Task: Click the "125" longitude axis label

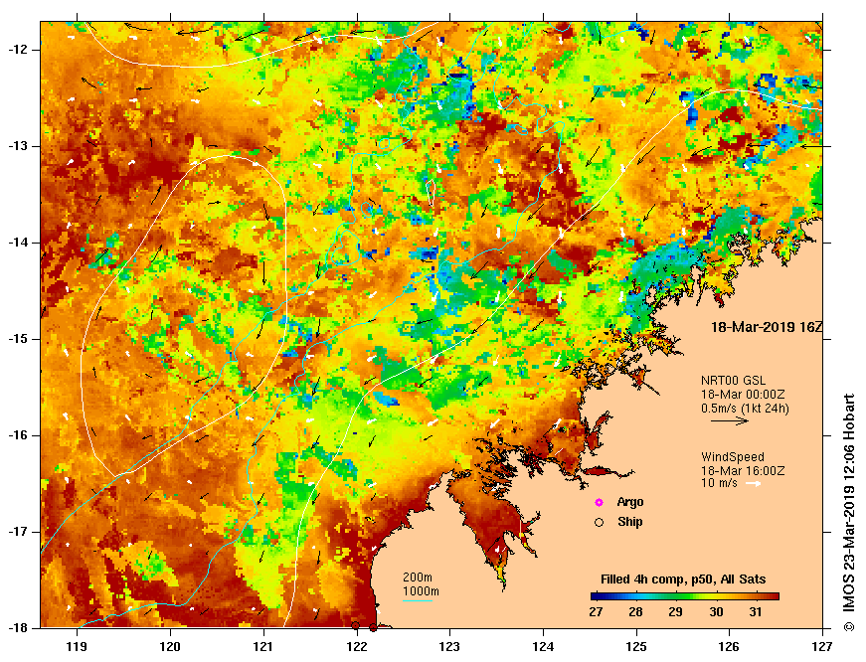Action: [x=636, y=646]
